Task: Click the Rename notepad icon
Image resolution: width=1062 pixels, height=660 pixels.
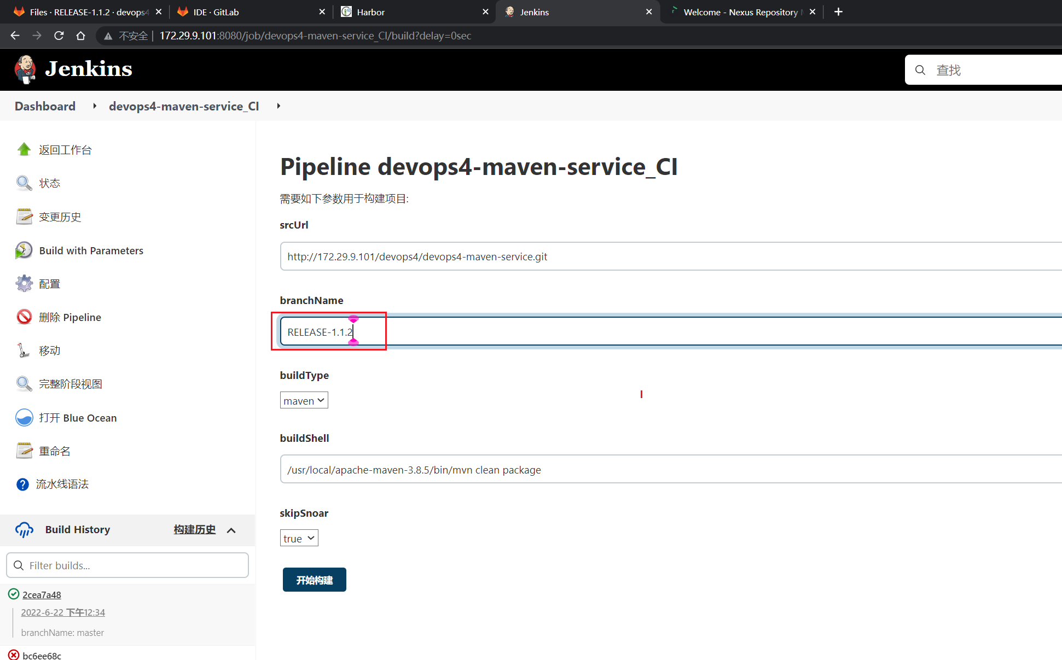Action: [24, 451]
